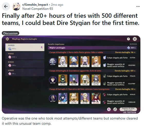Open the post options three-dot menu
144x126 pixels.
(138, 6)
